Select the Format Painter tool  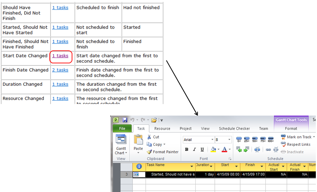pos(162,152)
